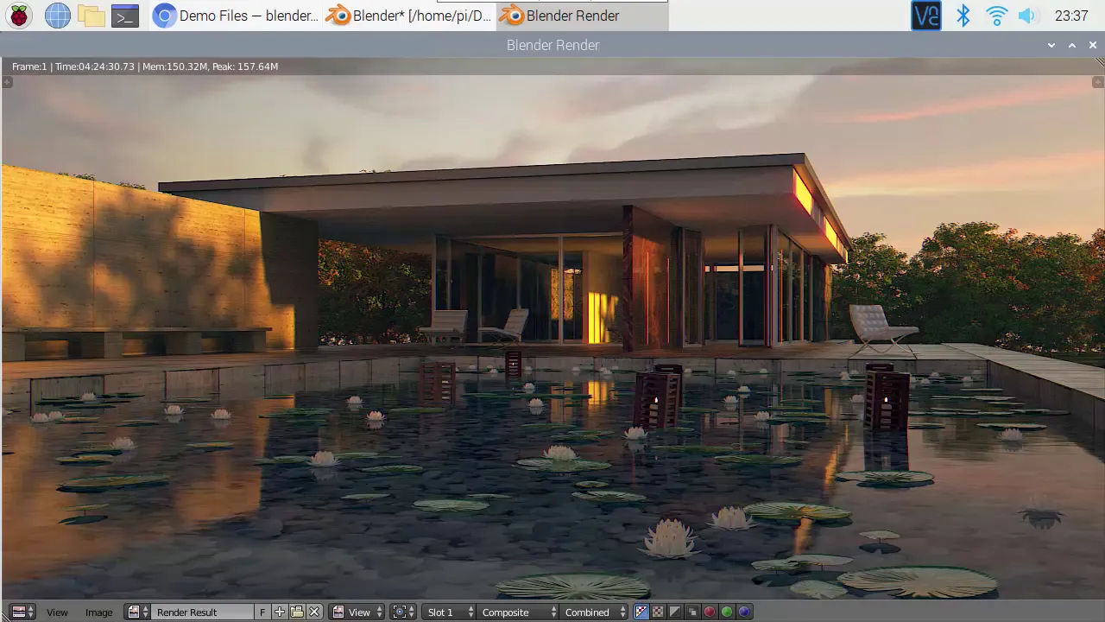Screen dimensions: 1105x622
Task: Select color channels display with checker icon
Action: coord(658,612)
